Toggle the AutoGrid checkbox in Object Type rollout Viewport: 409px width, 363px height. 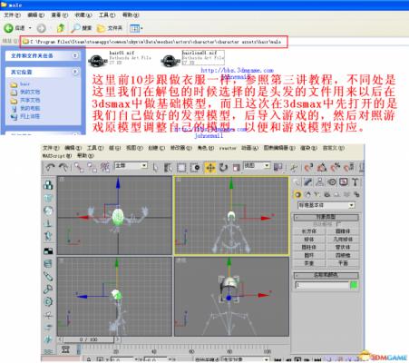point(338,224)
